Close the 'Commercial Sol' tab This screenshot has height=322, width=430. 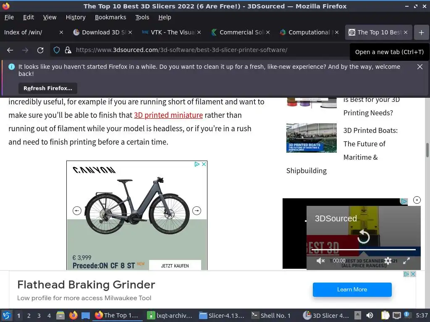(268, 32)
